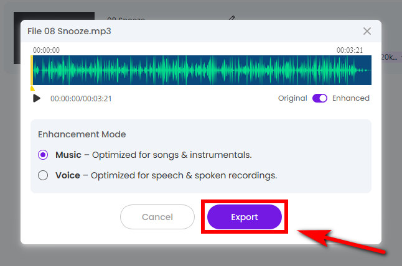
Task: Select the Voice enhancement mode radio
Action: pos(43,175)
